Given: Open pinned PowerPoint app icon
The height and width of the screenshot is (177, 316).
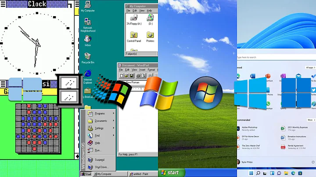Looking at the screenshot, I should pos(268,76).
